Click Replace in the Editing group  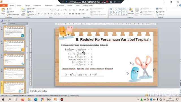pyautogui.click(x=161, y=12)
